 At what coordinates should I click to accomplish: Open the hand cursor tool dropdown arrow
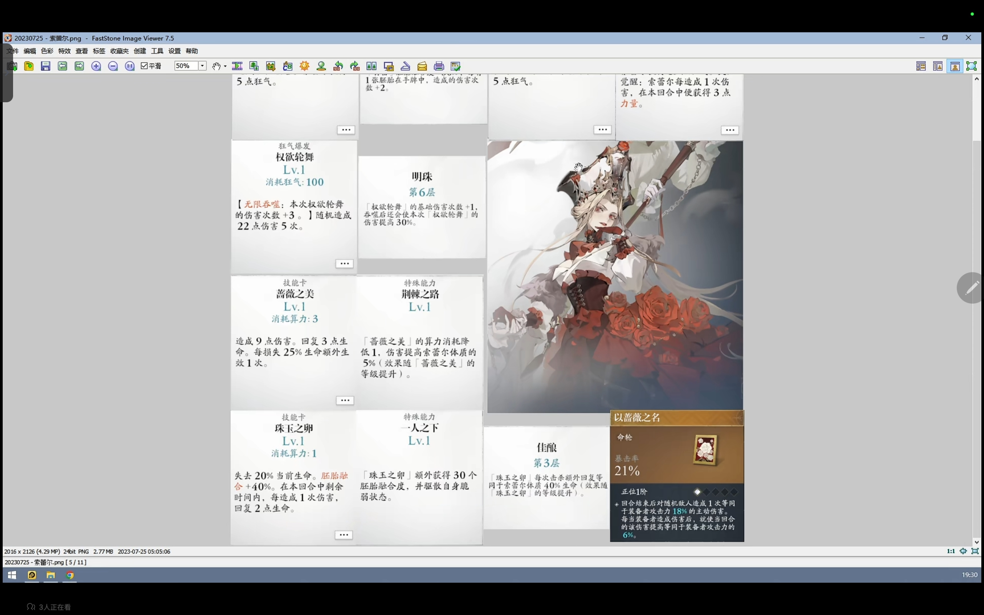(225, 66)
